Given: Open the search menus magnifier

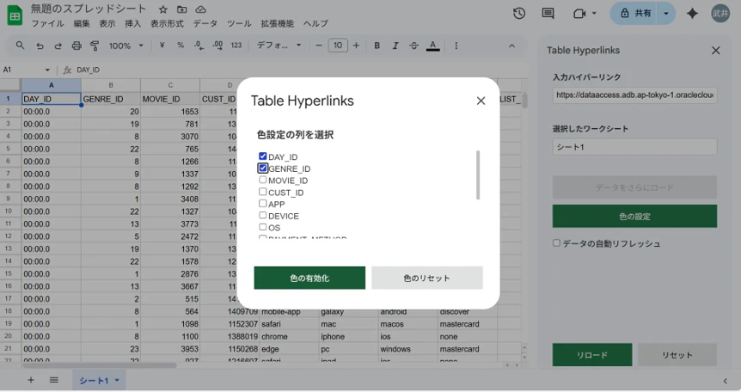Looking at the screenshot, I should point(20,46).
